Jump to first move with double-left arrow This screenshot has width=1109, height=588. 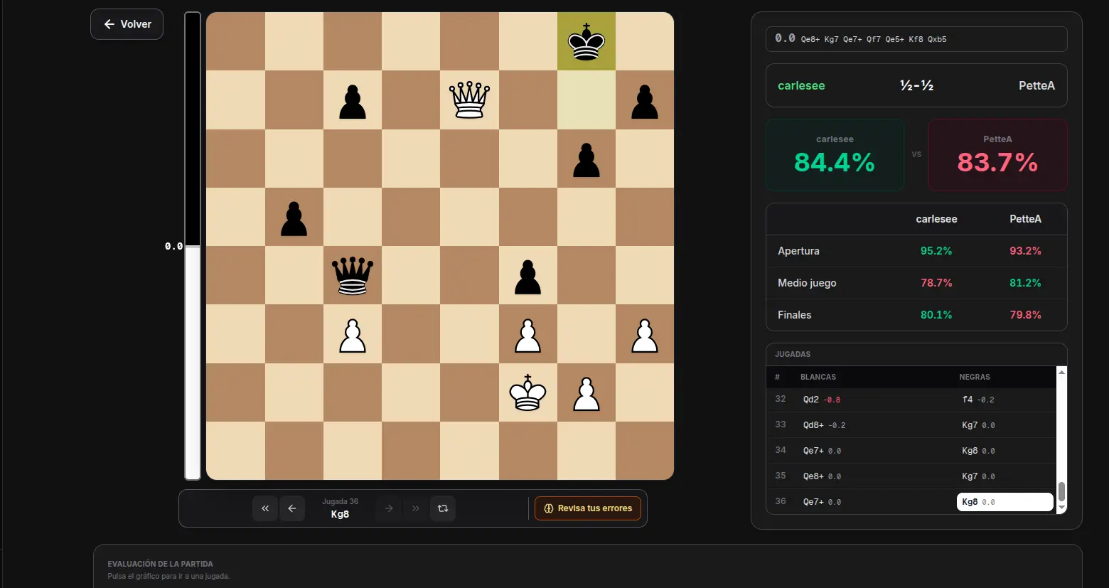click(x=265, y=508)
